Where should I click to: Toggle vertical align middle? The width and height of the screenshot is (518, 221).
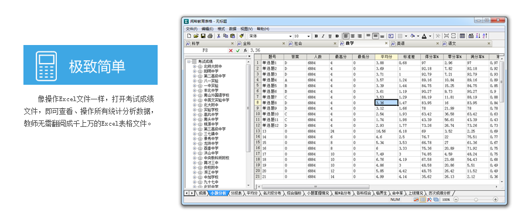pyautogui.click(x=376, y=36)
